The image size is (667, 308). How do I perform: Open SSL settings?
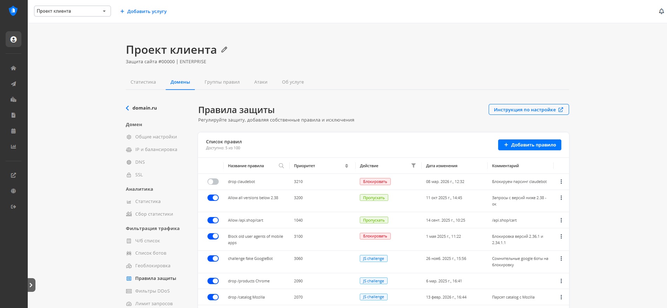coord(134,175)
